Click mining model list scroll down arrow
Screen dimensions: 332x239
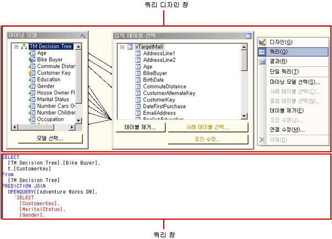point(78,120)
